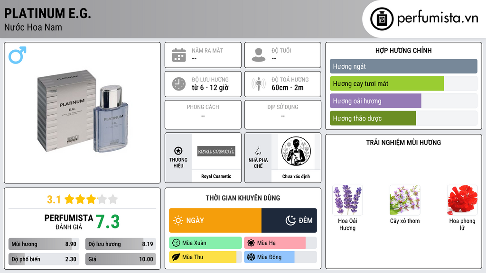486x273 pixels.
Task: Click the moon icon in the Đêm bar
Action: click(290, 220)
